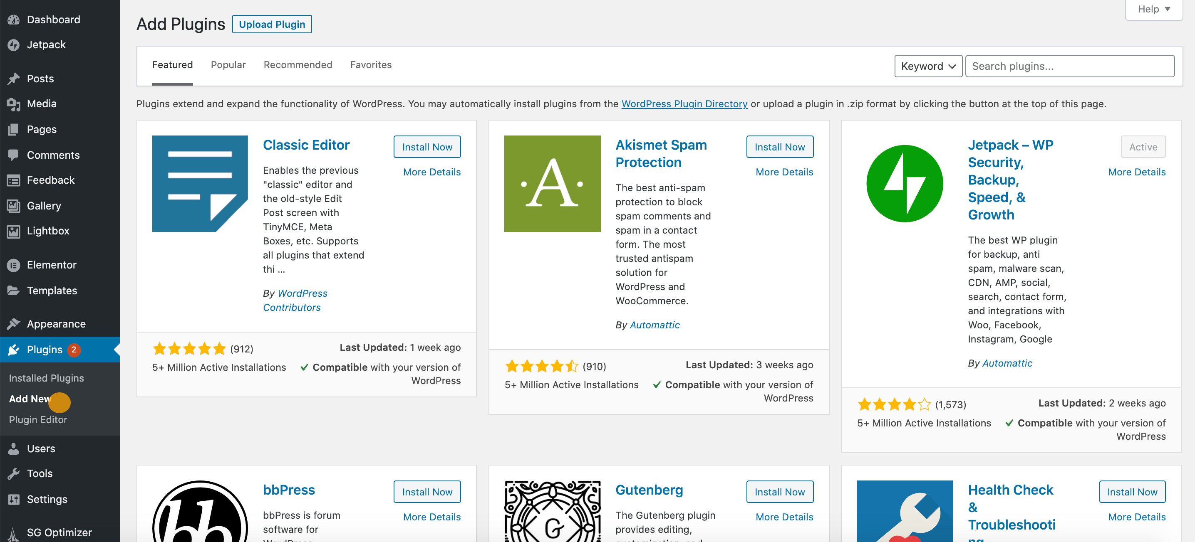Screen dimensions: 1195x542
Task: Click the Akismet plugin logo image
Action: pos(552,183)
